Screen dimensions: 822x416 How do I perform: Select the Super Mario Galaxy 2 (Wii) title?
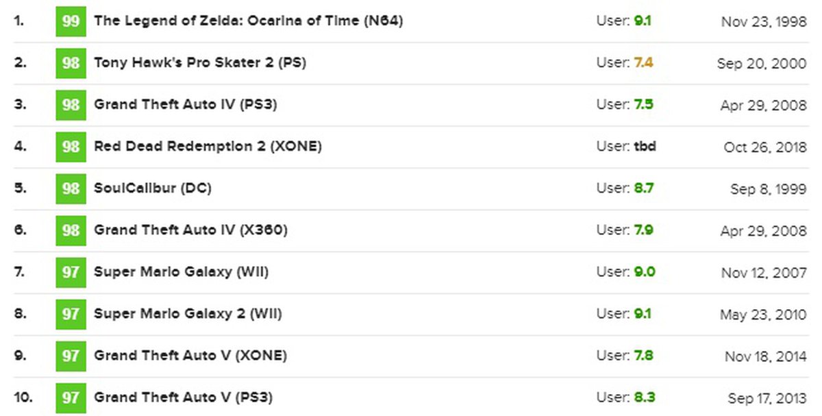[x=188, y=314]
